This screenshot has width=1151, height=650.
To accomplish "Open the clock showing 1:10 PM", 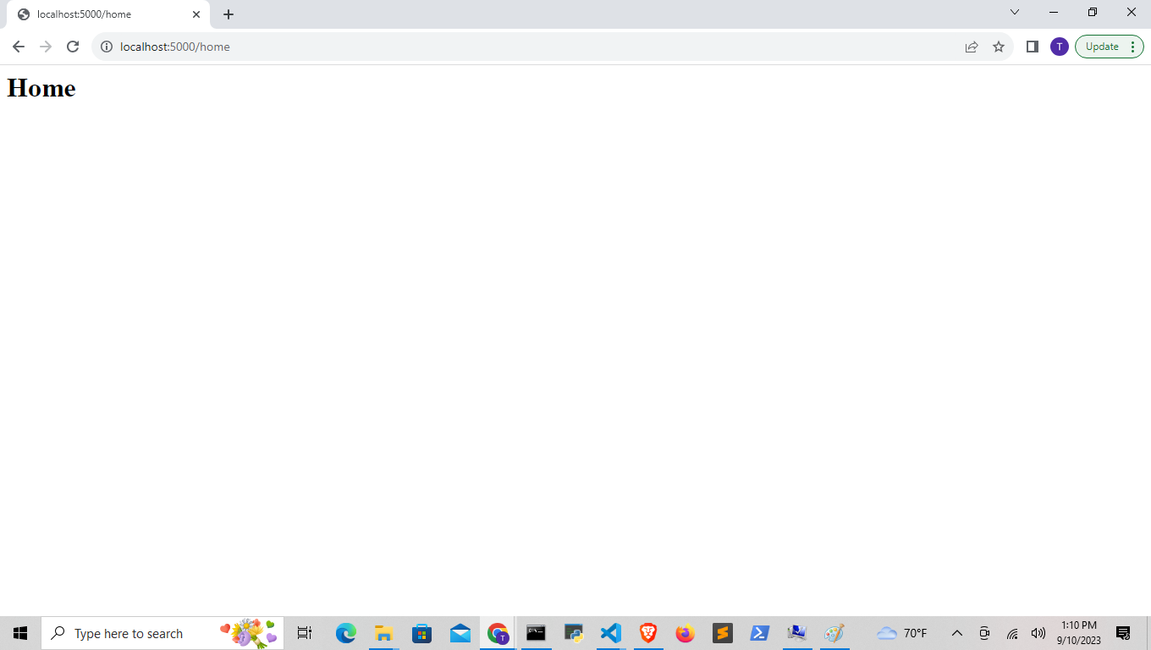I will (1079, 633).
